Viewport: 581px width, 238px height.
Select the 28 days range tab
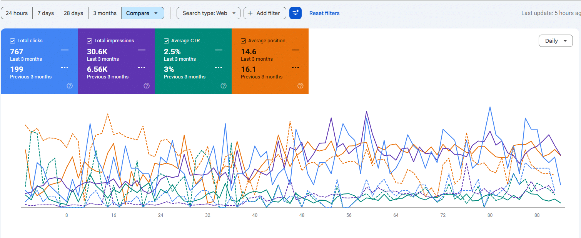73,13
